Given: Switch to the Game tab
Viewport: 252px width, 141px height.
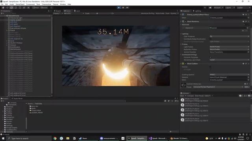Looking at the screenshot, I should [67, 11].
